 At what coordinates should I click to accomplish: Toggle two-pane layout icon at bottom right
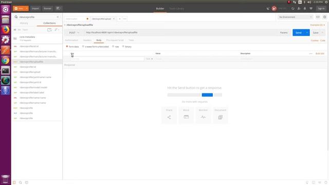[314, 182]
